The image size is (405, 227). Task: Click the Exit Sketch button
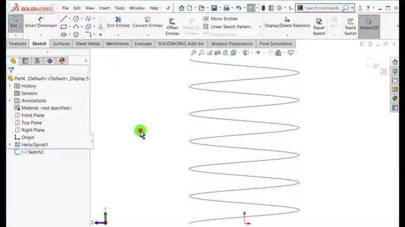coord(15,23)
